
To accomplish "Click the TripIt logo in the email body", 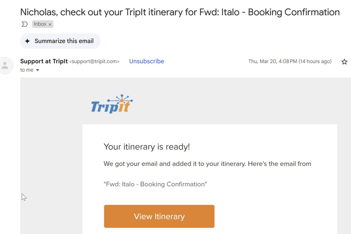I will tap(111, 104).
